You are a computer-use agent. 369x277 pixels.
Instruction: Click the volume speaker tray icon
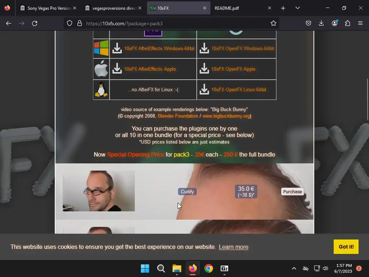tap(325, 268)
